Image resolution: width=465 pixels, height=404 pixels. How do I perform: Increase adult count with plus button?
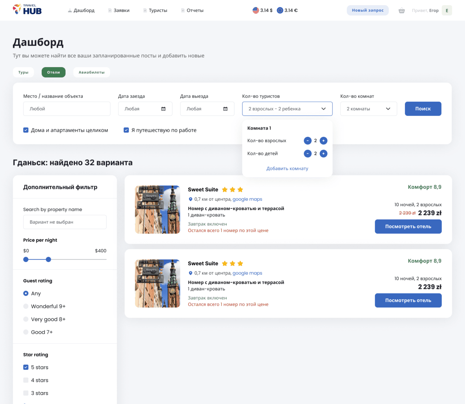tap(323, 140)
